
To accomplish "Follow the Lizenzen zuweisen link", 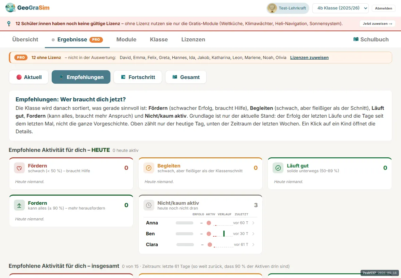I will 309,58.
